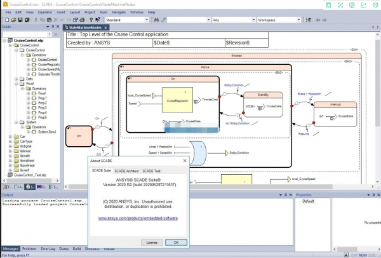Click the Open folder toolbar icon

(13, 20)
